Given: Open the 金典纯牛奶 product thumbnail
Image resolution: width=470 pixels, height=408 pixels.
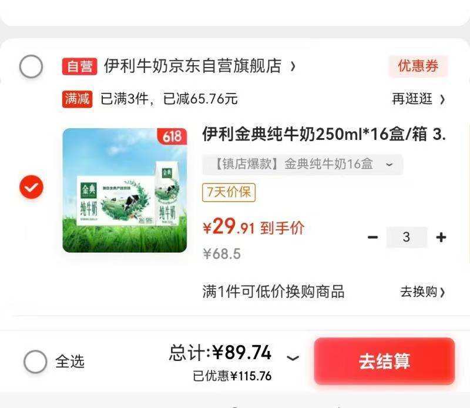Looking at the screenshot, I should [x=125, y=190].
